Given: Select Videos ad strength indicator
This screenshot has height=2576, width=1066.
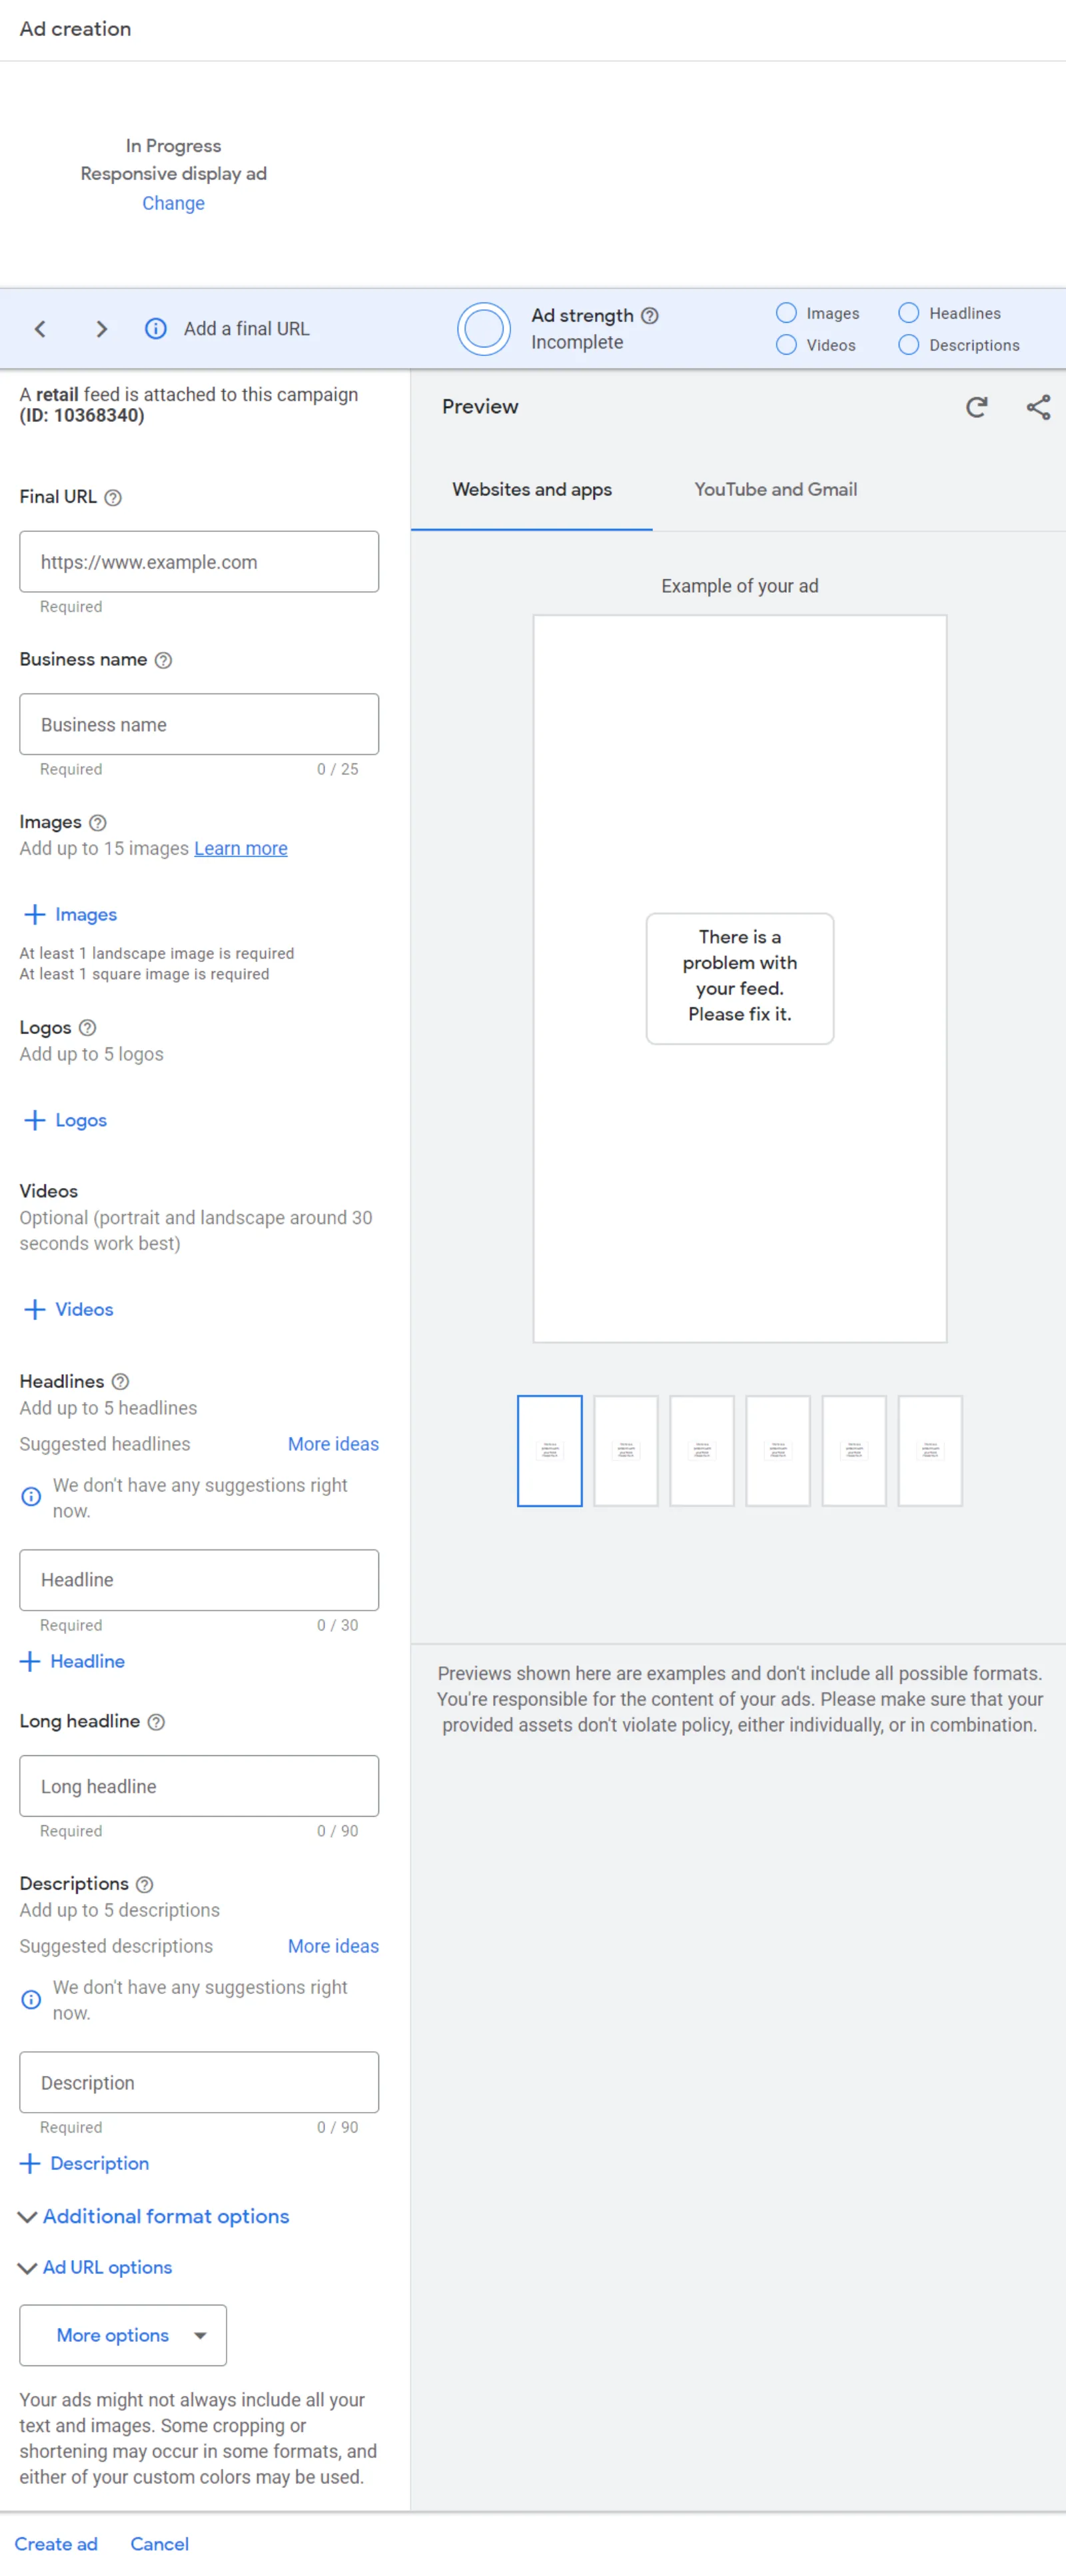Looking at the screenshot, I should click(x=786, y=345).
